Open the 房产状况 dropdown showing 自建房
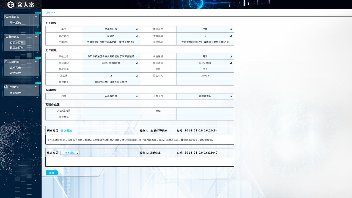The height and width of the screenshot is (198, 352). coord(111,36)
